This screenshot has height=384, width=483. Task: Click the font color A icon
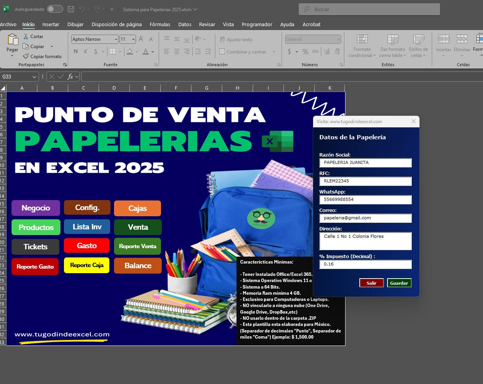pyautogui.click(x=146, y=52)
